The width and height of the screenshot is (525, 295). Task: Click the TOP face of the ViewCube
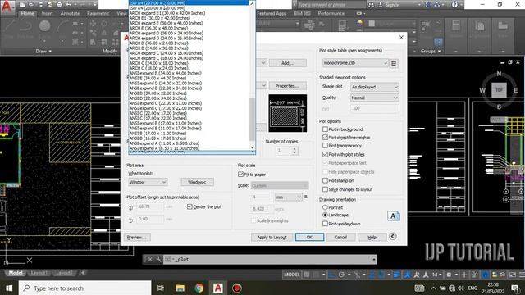click(x=499, y=90)
